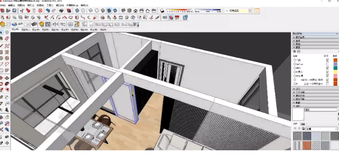
Task: Toggle Show/Hide Shadows button
Action: pyautogui.click(x=162, y=11)
